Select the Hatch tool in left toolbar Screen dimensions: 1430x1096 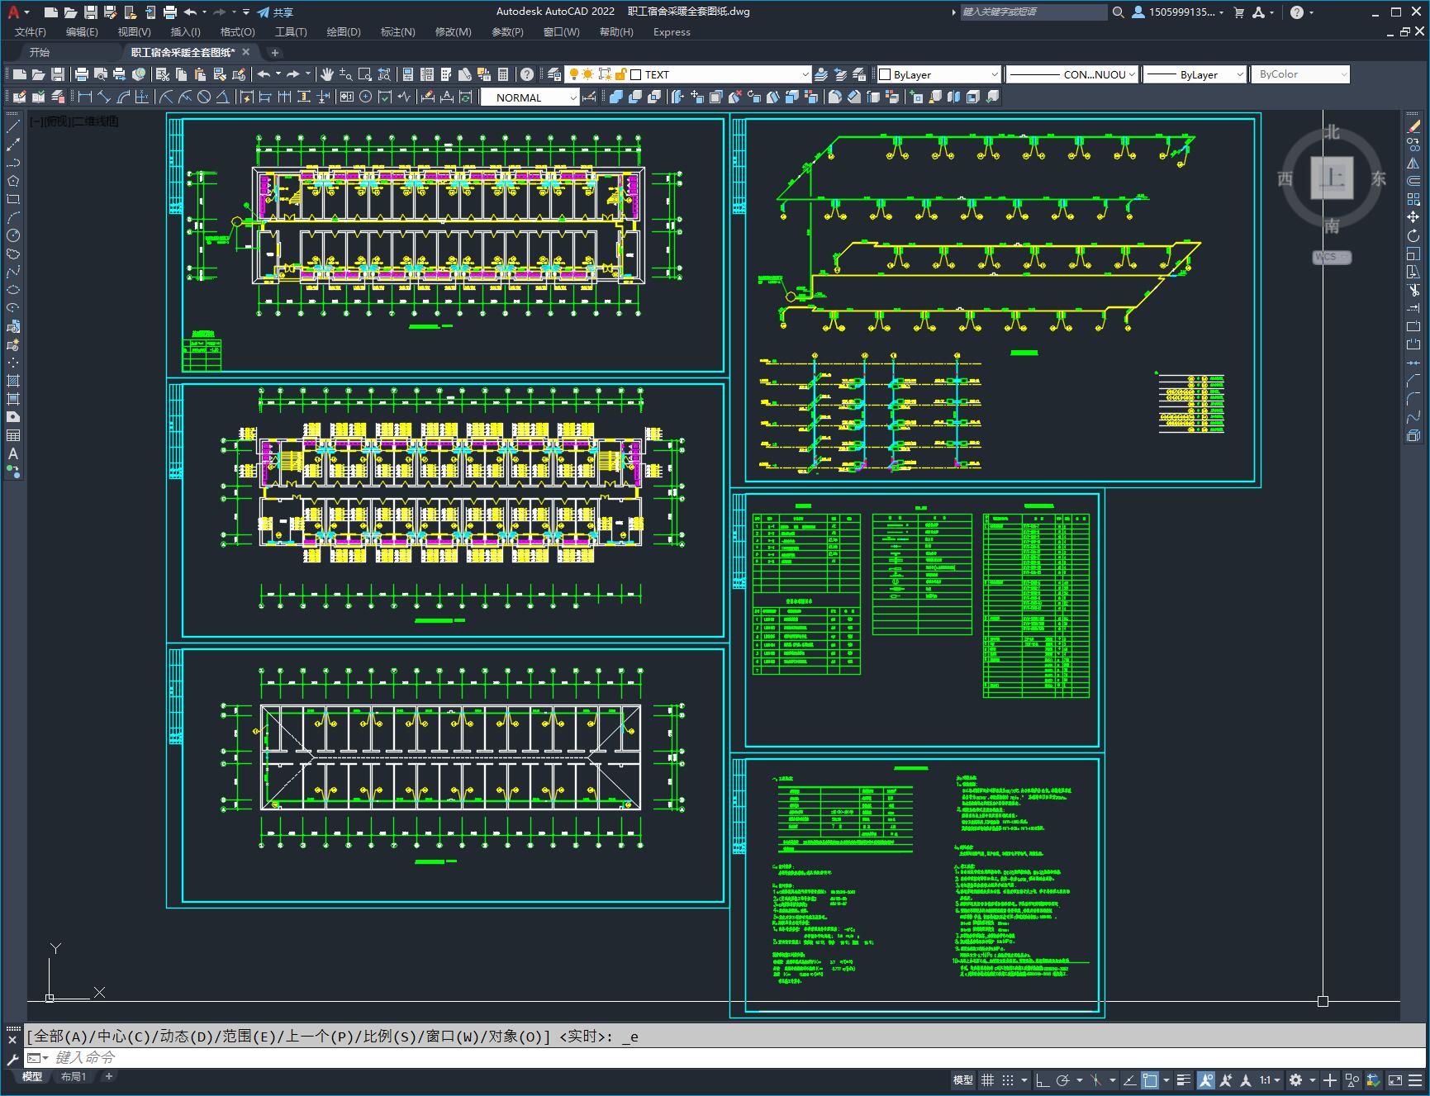[13, 381]
